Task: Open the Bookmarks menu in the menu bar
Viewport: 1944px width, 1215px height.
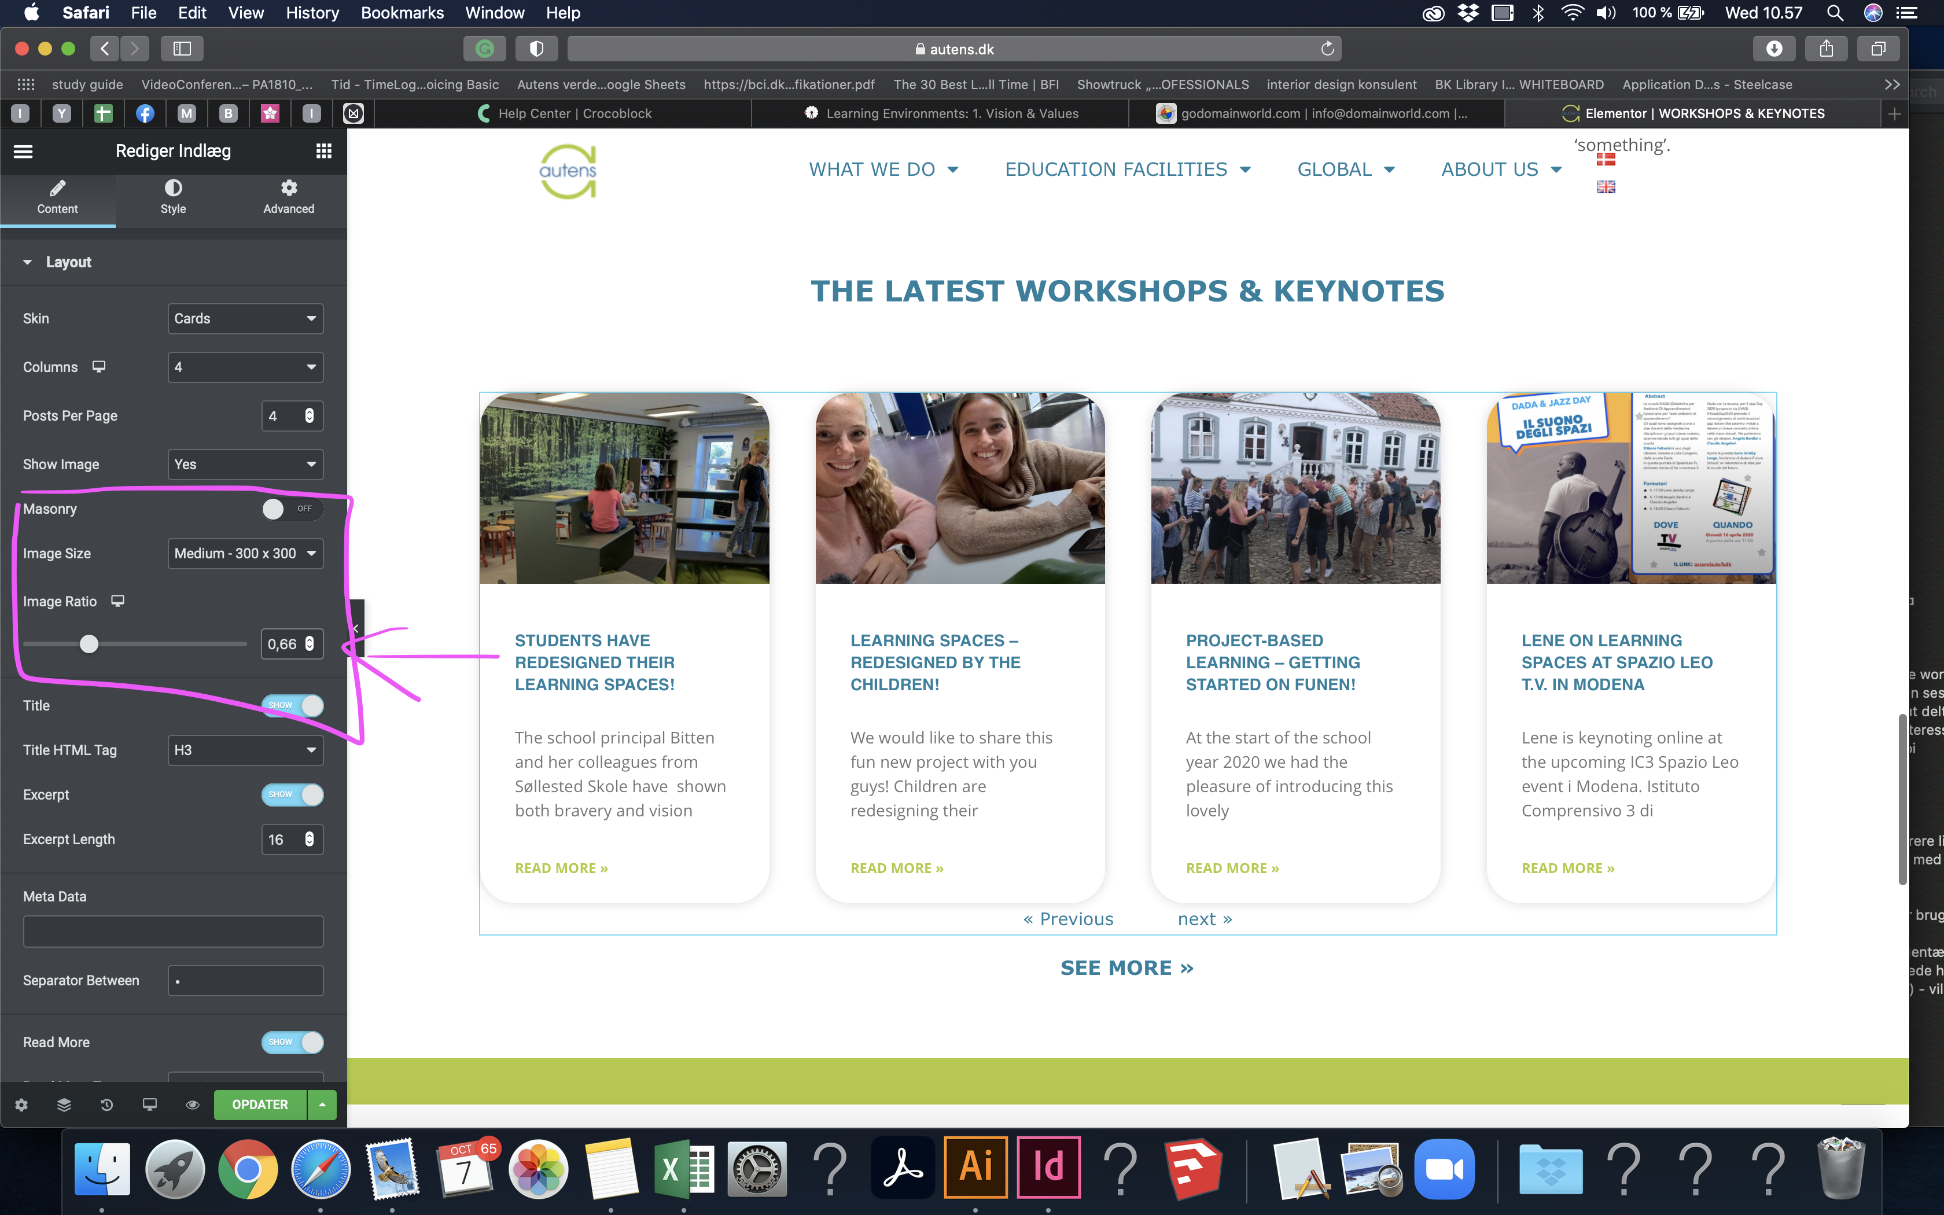Action: pos(402,13)
